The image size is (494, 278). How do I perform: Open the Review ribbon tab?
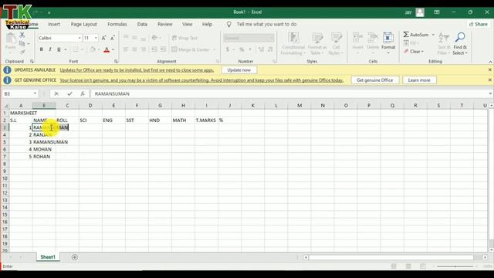pos(165,24)
